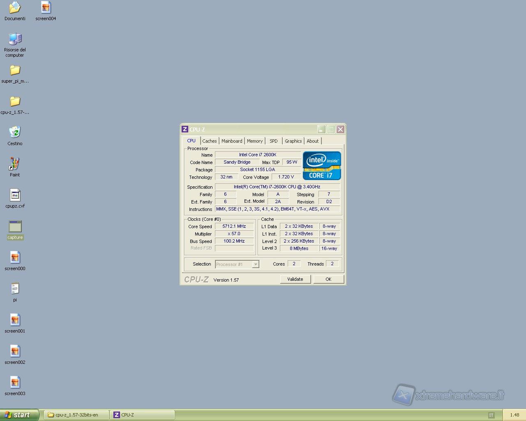Click the 1.48 clock in taskbar
Image resolution: width=526 pixels, height=421 pixels.
coord(514,415)
